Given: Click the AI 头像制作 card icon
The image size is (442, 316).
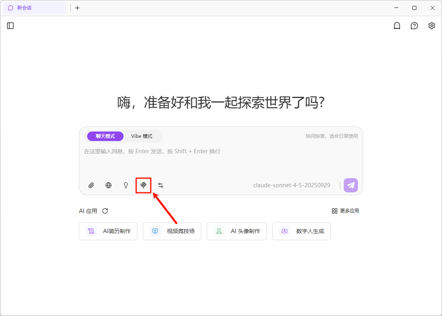Looking at the screenshot, I should [x=219, y=231].
